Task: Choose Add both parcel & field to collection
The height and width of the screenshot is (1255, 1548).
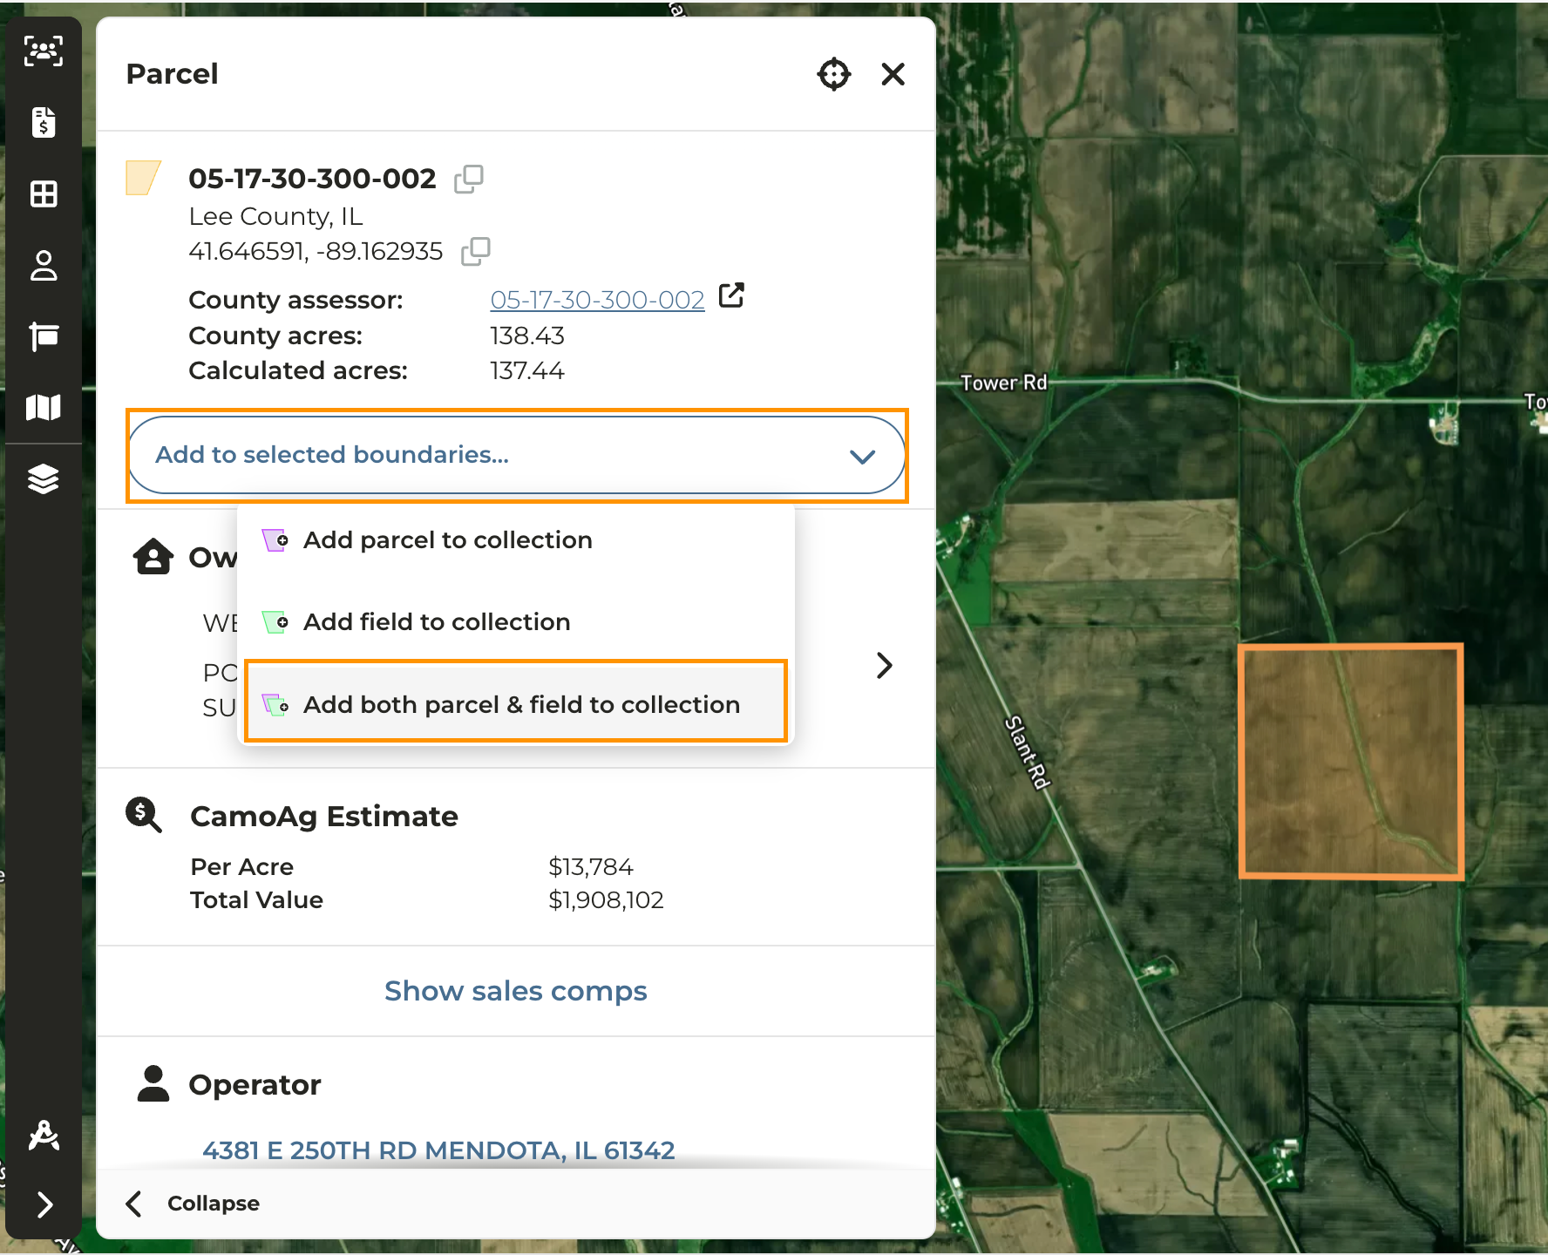Action: click(516, 704)
